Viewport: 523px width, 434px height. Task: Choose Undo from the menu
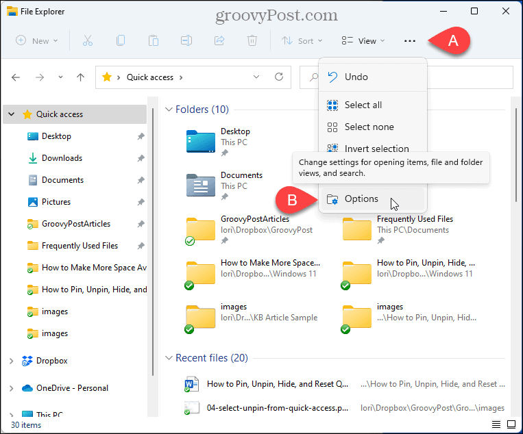(373, 77)
